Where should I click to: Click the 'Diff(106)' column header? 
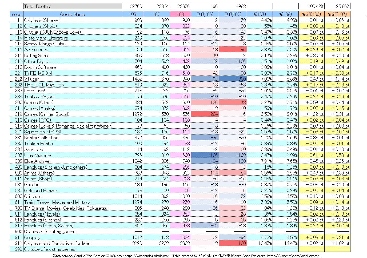point(205,14)
